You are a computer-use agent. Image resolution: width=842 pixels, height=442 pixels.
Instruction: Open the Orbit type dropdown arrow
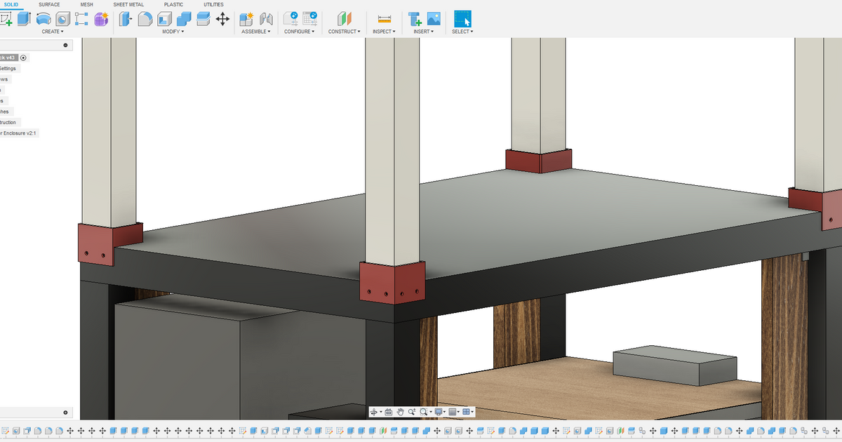[x=381, y=413]
